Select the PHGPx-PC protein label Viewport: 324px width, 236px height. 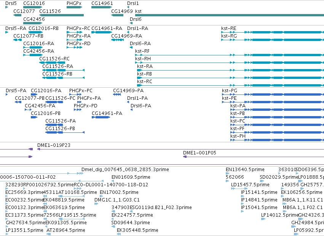pos(81,91)
